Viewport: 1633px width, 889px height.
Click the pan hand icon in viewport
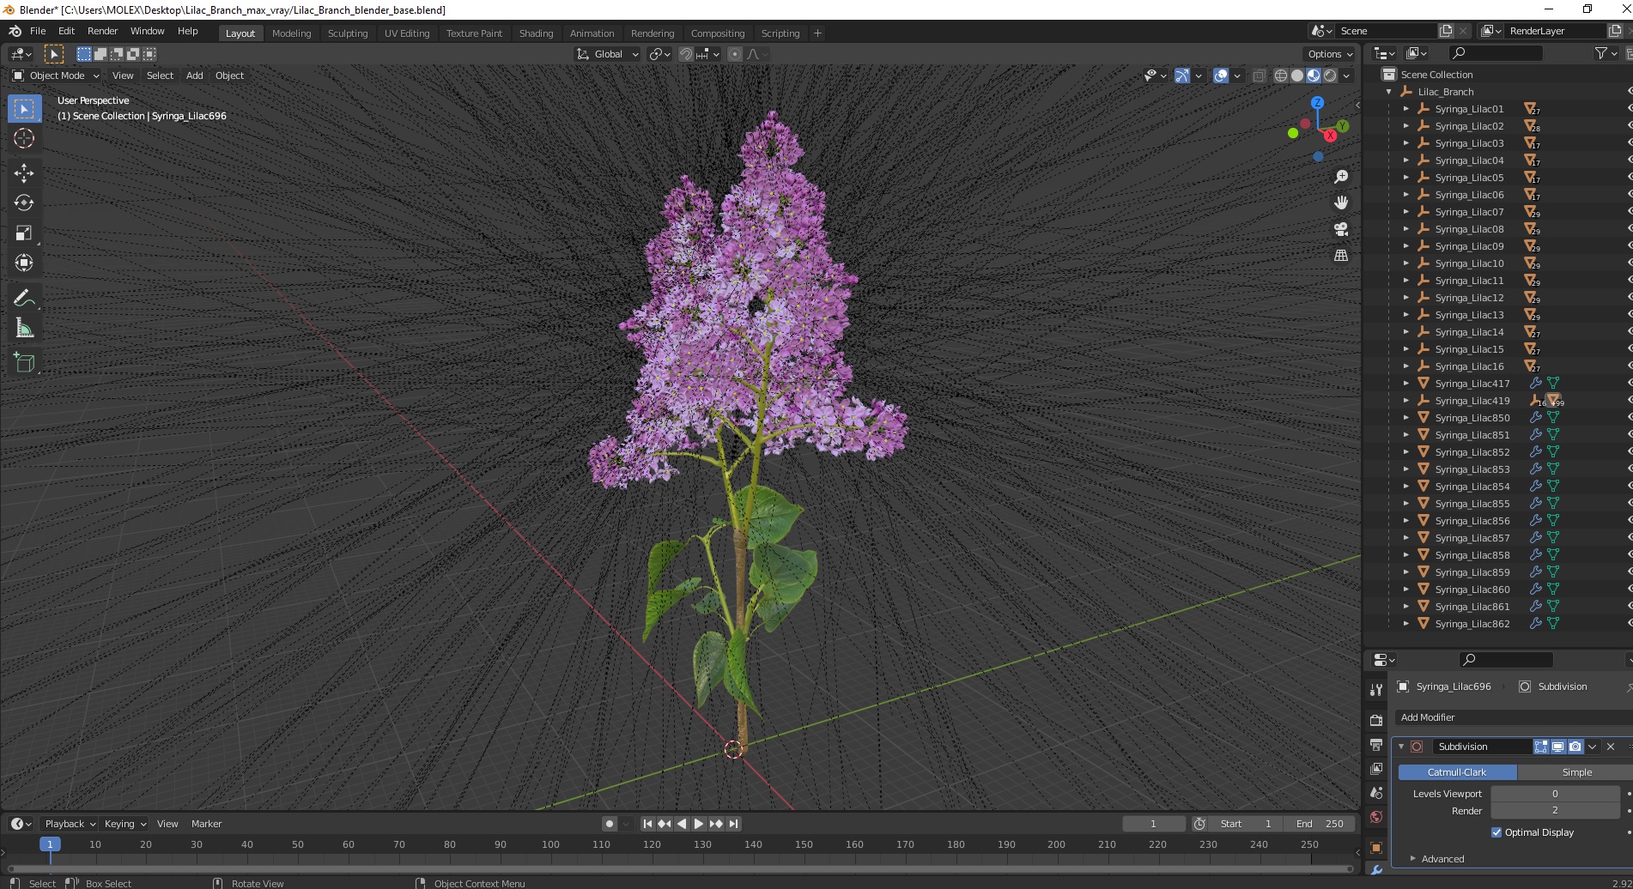point(1341,203)
